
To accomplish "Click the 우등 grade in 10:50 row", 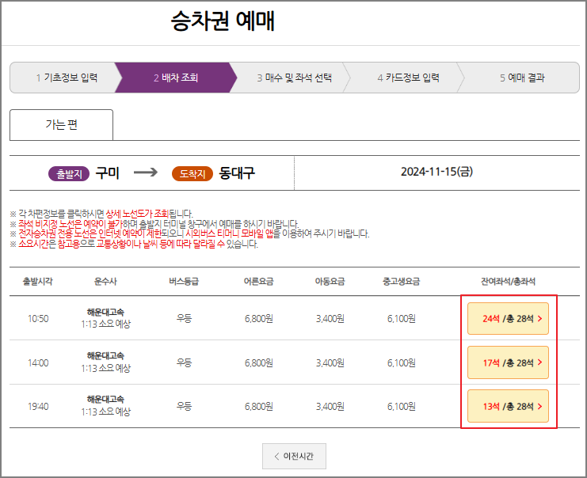I will pos(184,319).
